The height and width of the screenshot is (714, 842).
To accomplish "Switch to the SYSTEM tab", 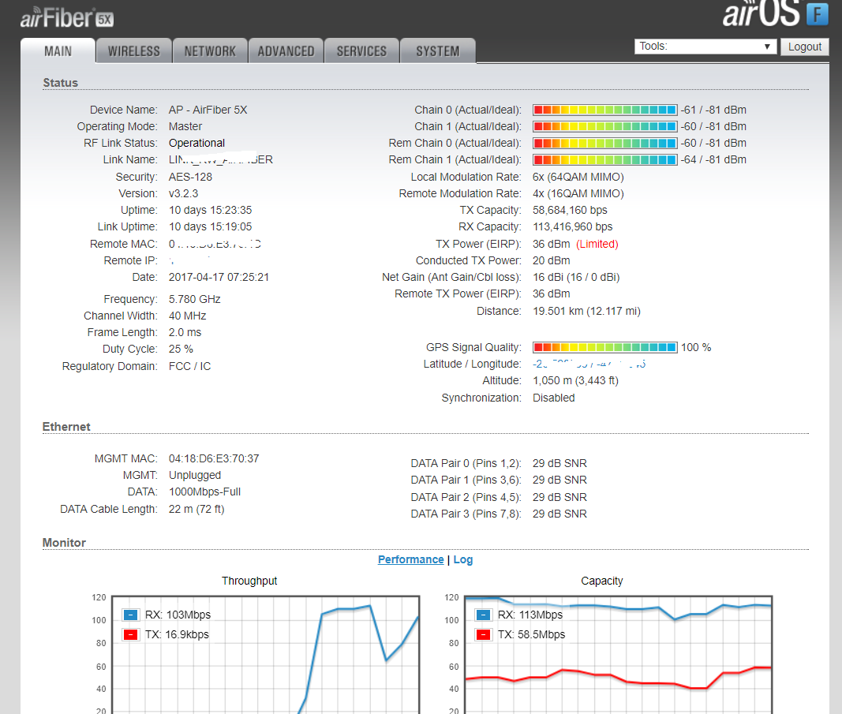I will (x=438, y=51).
